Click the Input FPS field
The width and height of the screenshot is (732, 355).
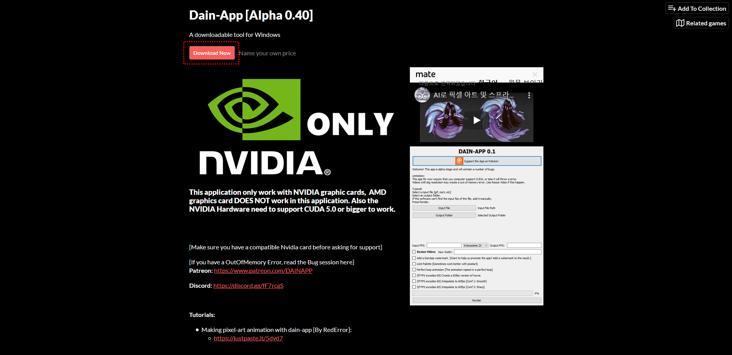coord(444,246)
